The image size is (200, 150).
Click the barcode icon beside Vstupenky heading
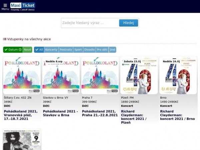(5, 39)
